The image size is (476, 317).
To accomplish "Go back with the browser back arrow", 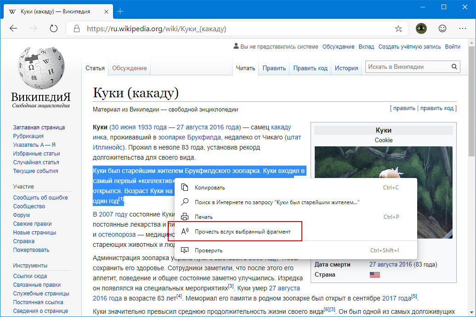I will click(x=14, y=28).
